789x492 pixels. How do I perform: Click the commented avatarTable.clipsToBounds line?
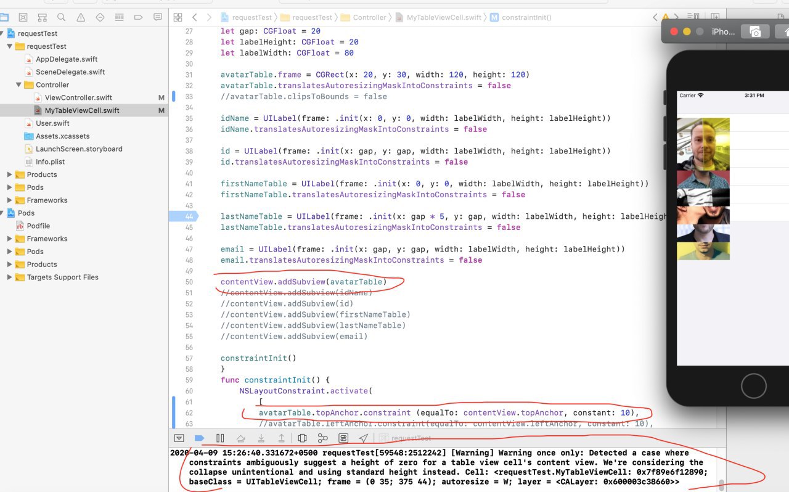304,96
